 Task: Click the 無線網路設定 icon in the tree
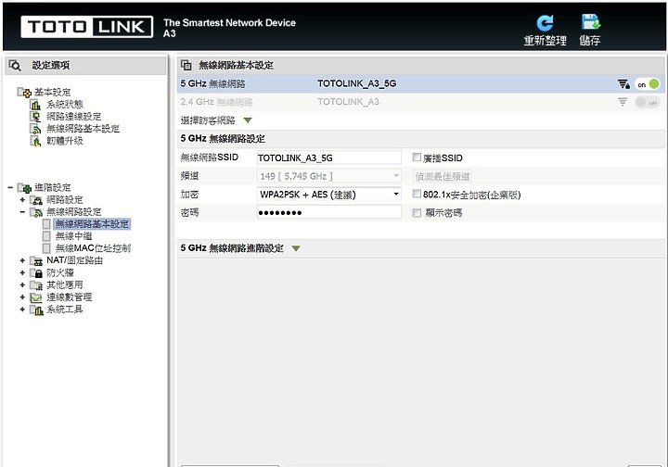coord(36,212)
